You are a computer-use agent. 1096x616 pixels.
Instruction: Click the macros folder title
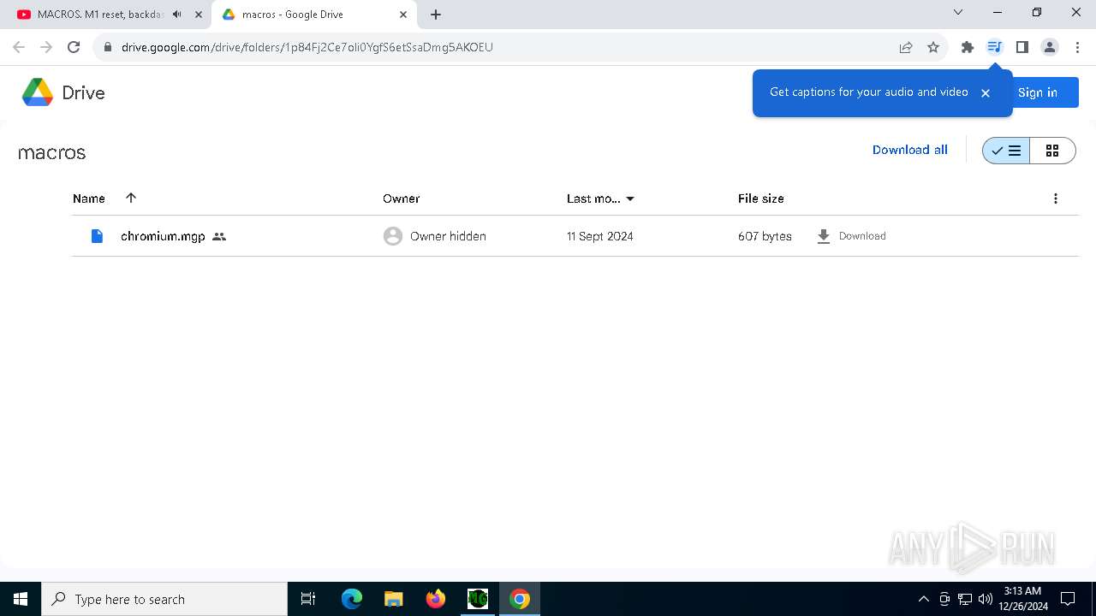52,152
